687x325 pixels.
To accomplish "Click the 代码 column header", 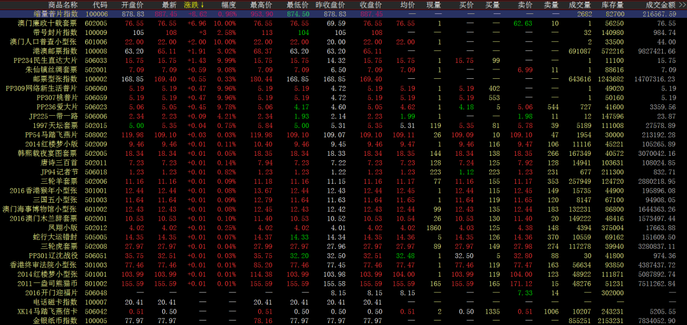I will click(x=100, y=5).
